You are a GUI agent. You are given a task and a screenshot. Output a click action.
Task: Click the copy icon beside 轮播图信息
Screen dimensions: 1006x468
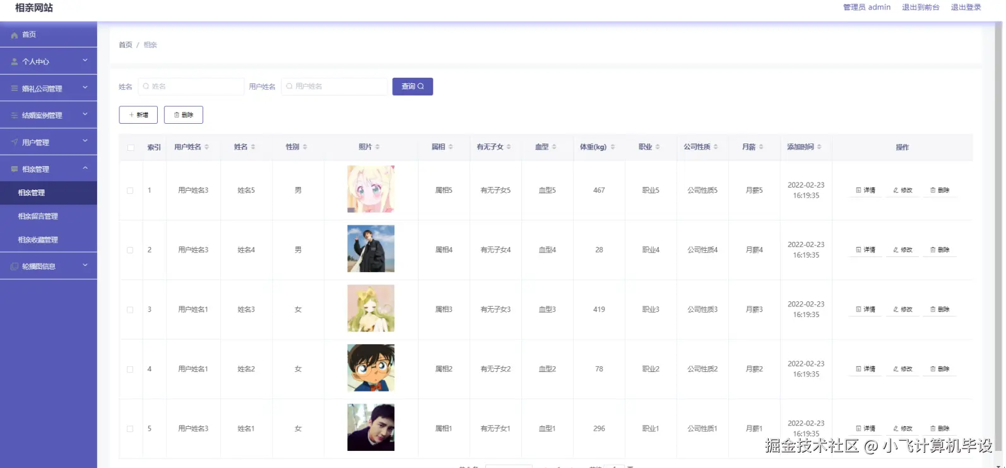tap(15, 267)
